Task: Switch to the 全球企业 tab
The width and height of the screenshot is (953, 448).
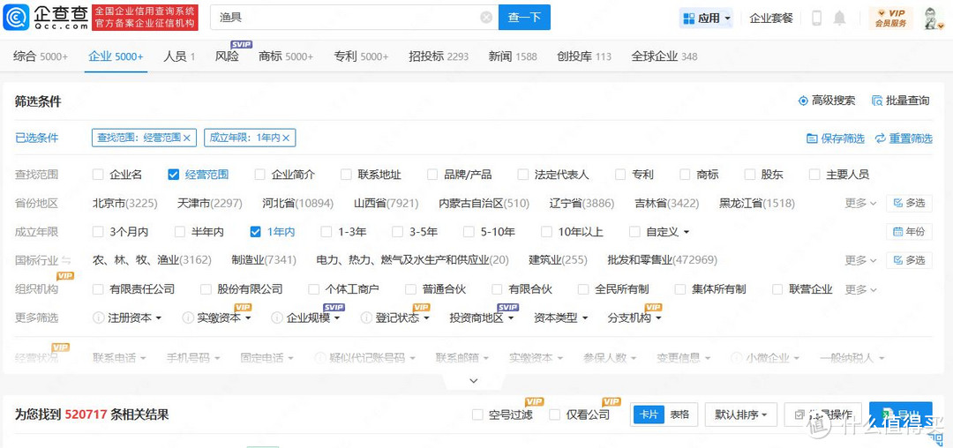Action: 664,56
